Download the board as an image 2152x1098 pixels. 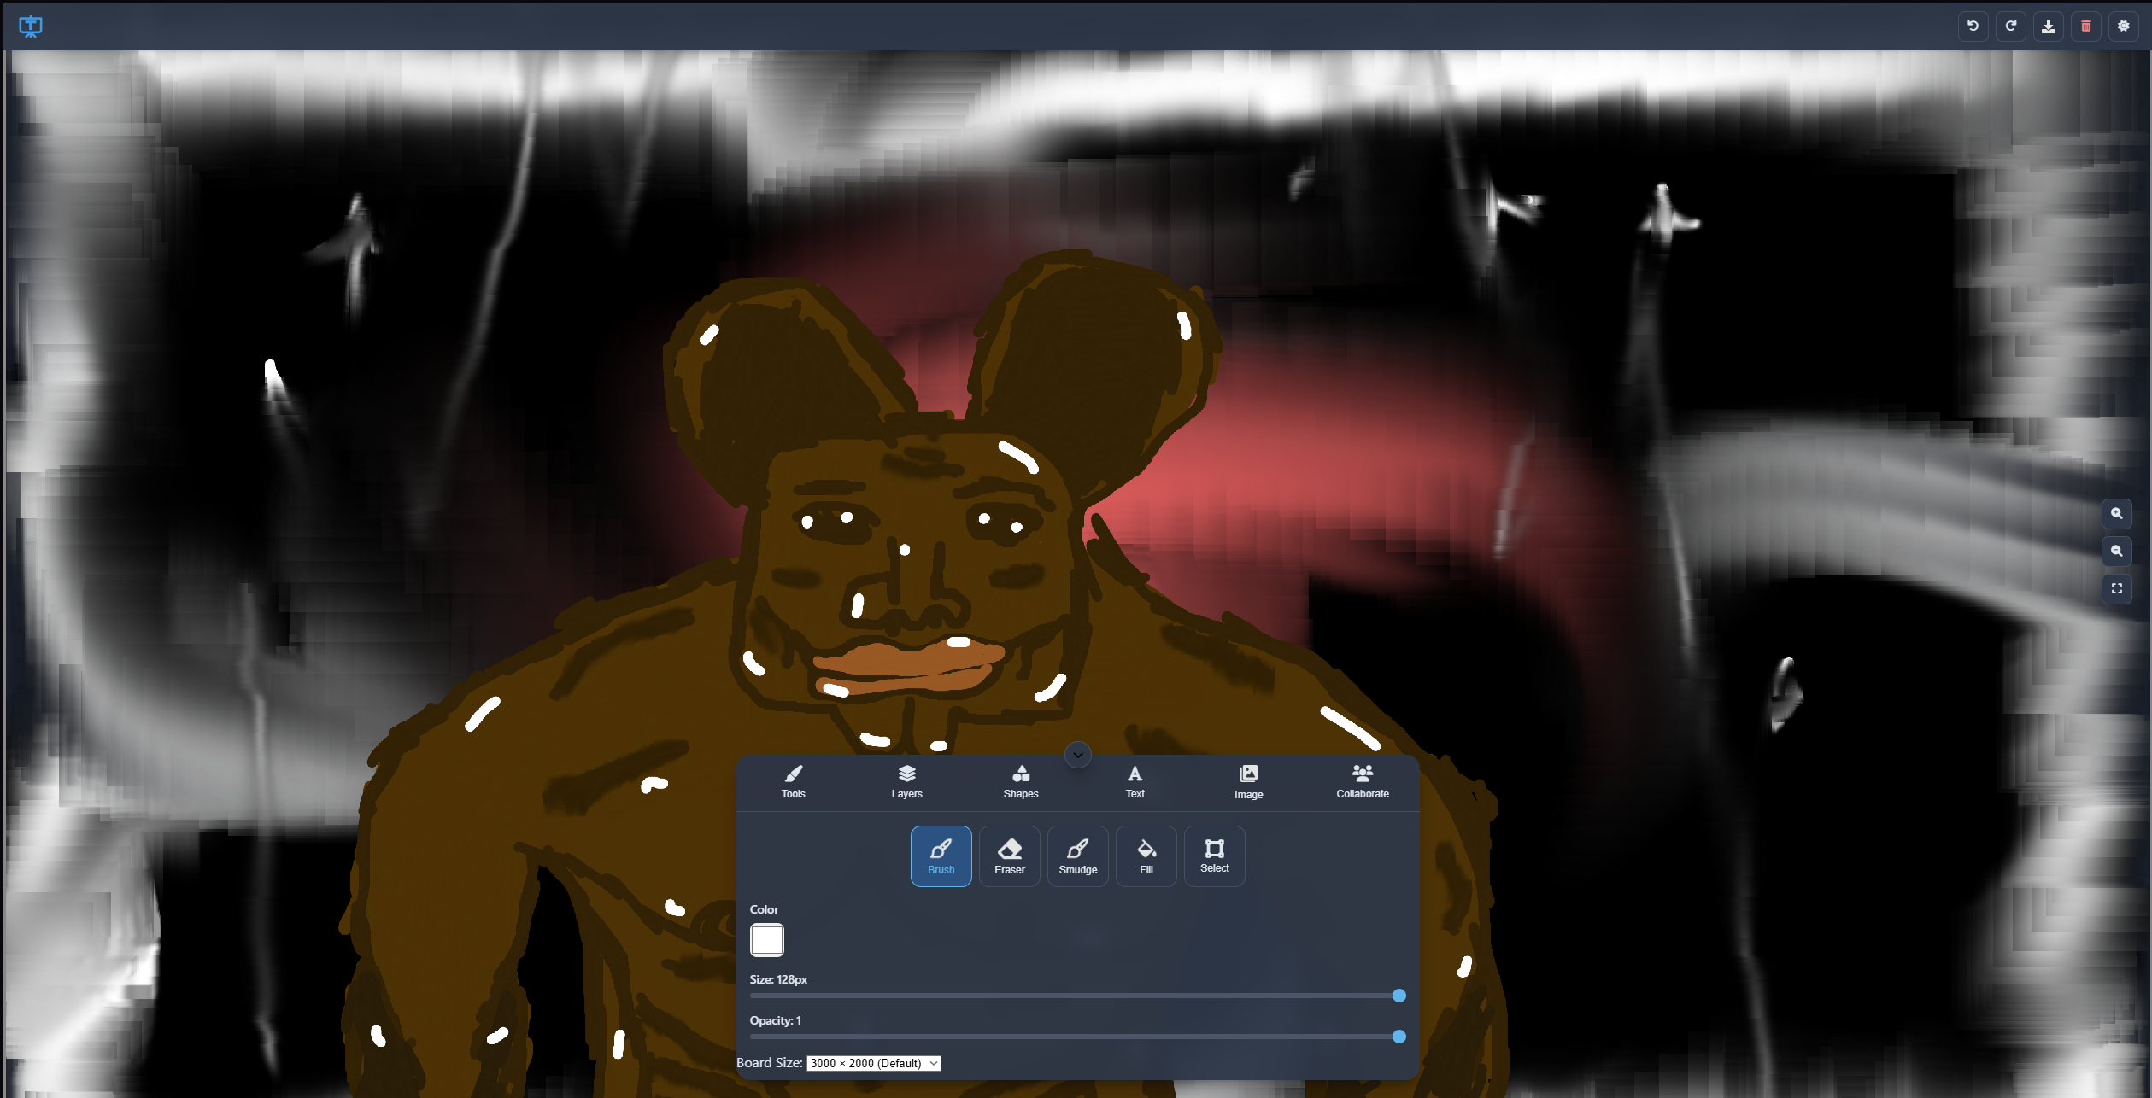pyautogui.click(x=2048, y=26)
